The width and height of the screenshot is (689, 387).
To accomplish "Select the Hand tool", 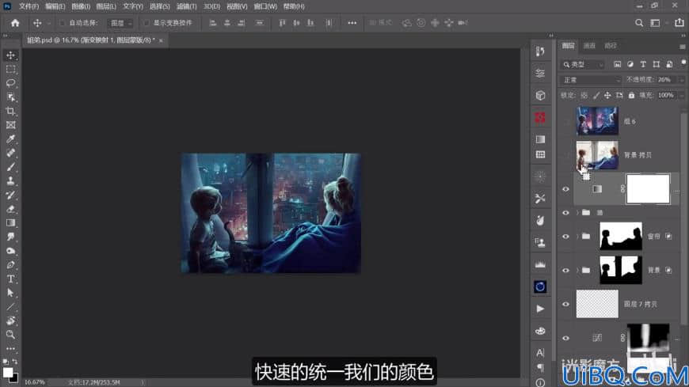I will tap(10, 321).
